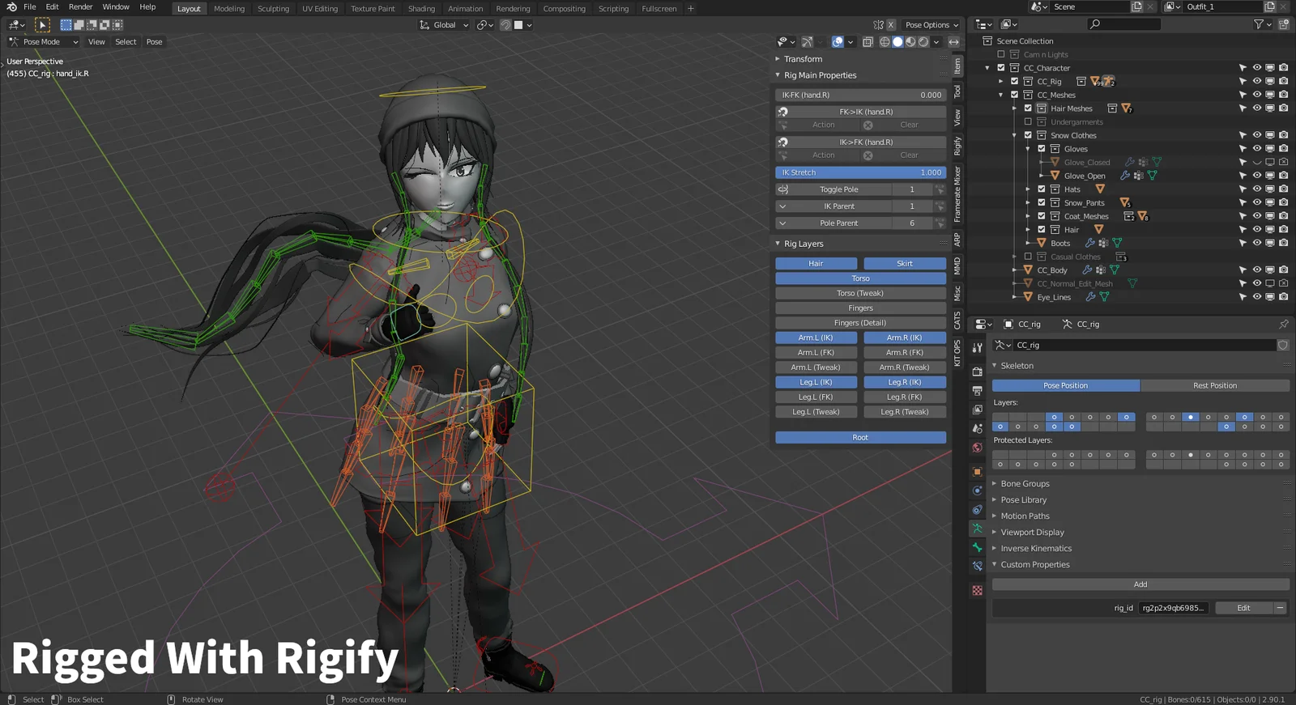Select wireframe viewport shading
Viewport: 1296px width, 705px height.
[885, 42]
